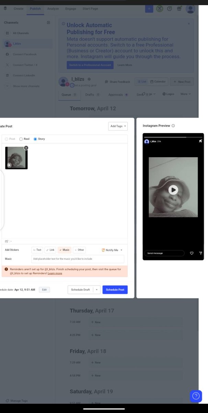Click the uploaded video thumbnail
The height and width of the screenshot is (413, 208).
tap(16, 158)
